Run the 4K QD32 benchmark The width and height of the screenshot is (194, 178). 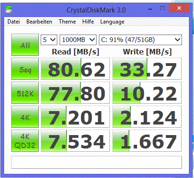coord(25,141)
